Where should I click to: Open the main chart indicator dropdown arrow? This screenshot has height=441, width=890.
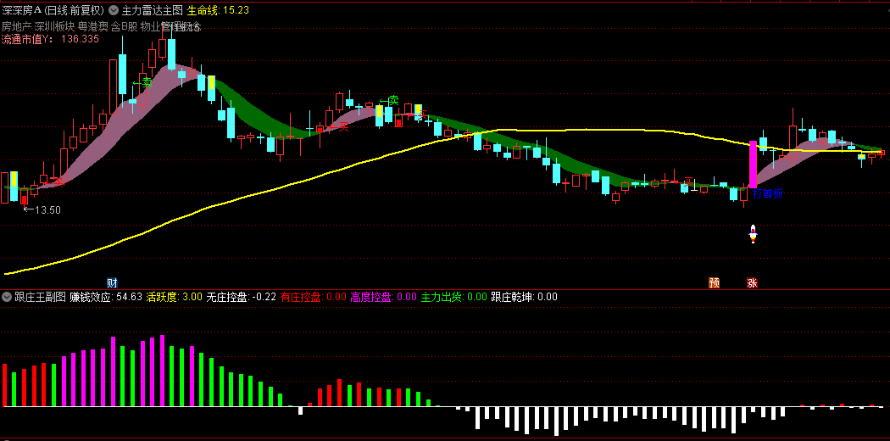(x=114, y=10)
